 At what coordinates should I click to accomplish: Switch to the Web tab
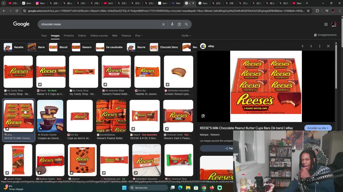115,35
